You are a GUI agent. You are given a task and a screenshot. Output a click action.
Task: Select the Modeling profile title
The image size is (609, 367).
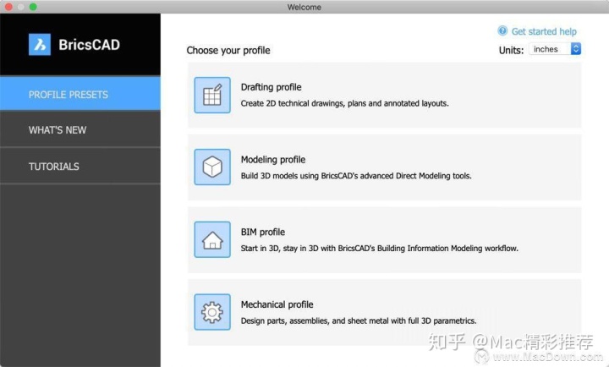[273, 160]
